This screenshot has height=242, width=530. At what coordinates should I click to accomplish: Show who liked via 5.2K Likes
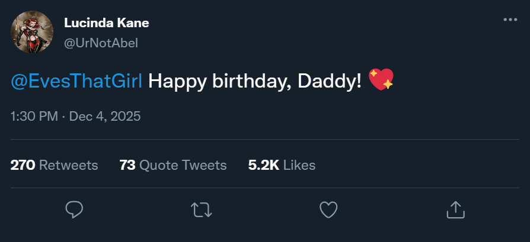coord(282,165)
